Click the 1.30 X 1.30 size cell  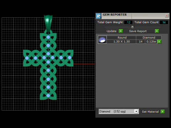121,42
